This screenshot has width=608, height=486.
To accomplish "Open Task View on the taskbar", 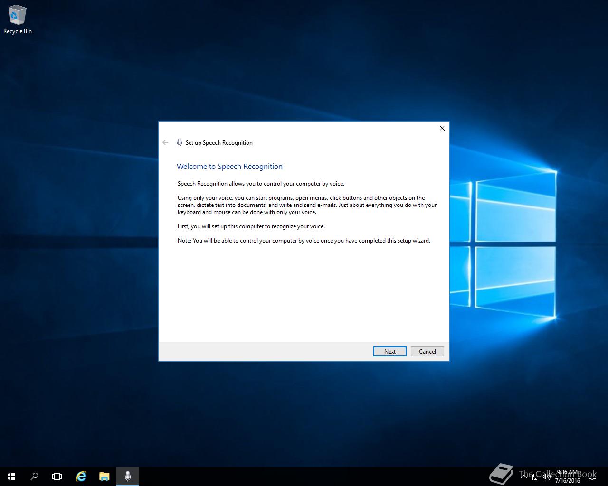I will (x=57, y=476).
